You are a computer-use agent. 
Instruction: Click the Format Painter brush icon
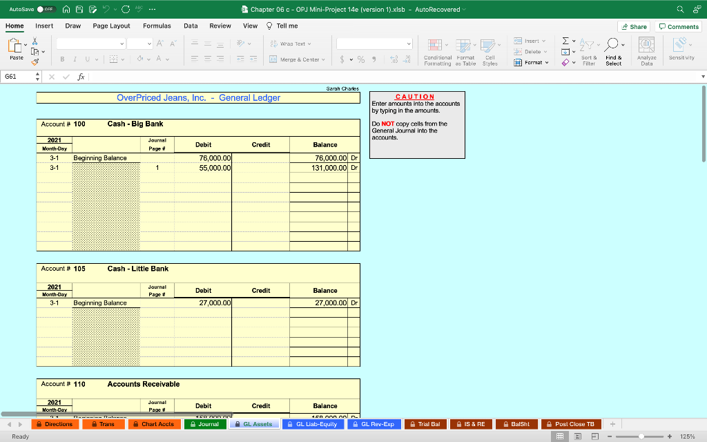[x=35, y=61]
